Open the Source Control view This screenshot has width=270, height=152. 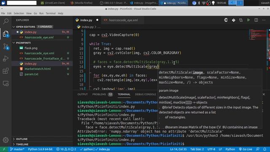tap(5, 46)
